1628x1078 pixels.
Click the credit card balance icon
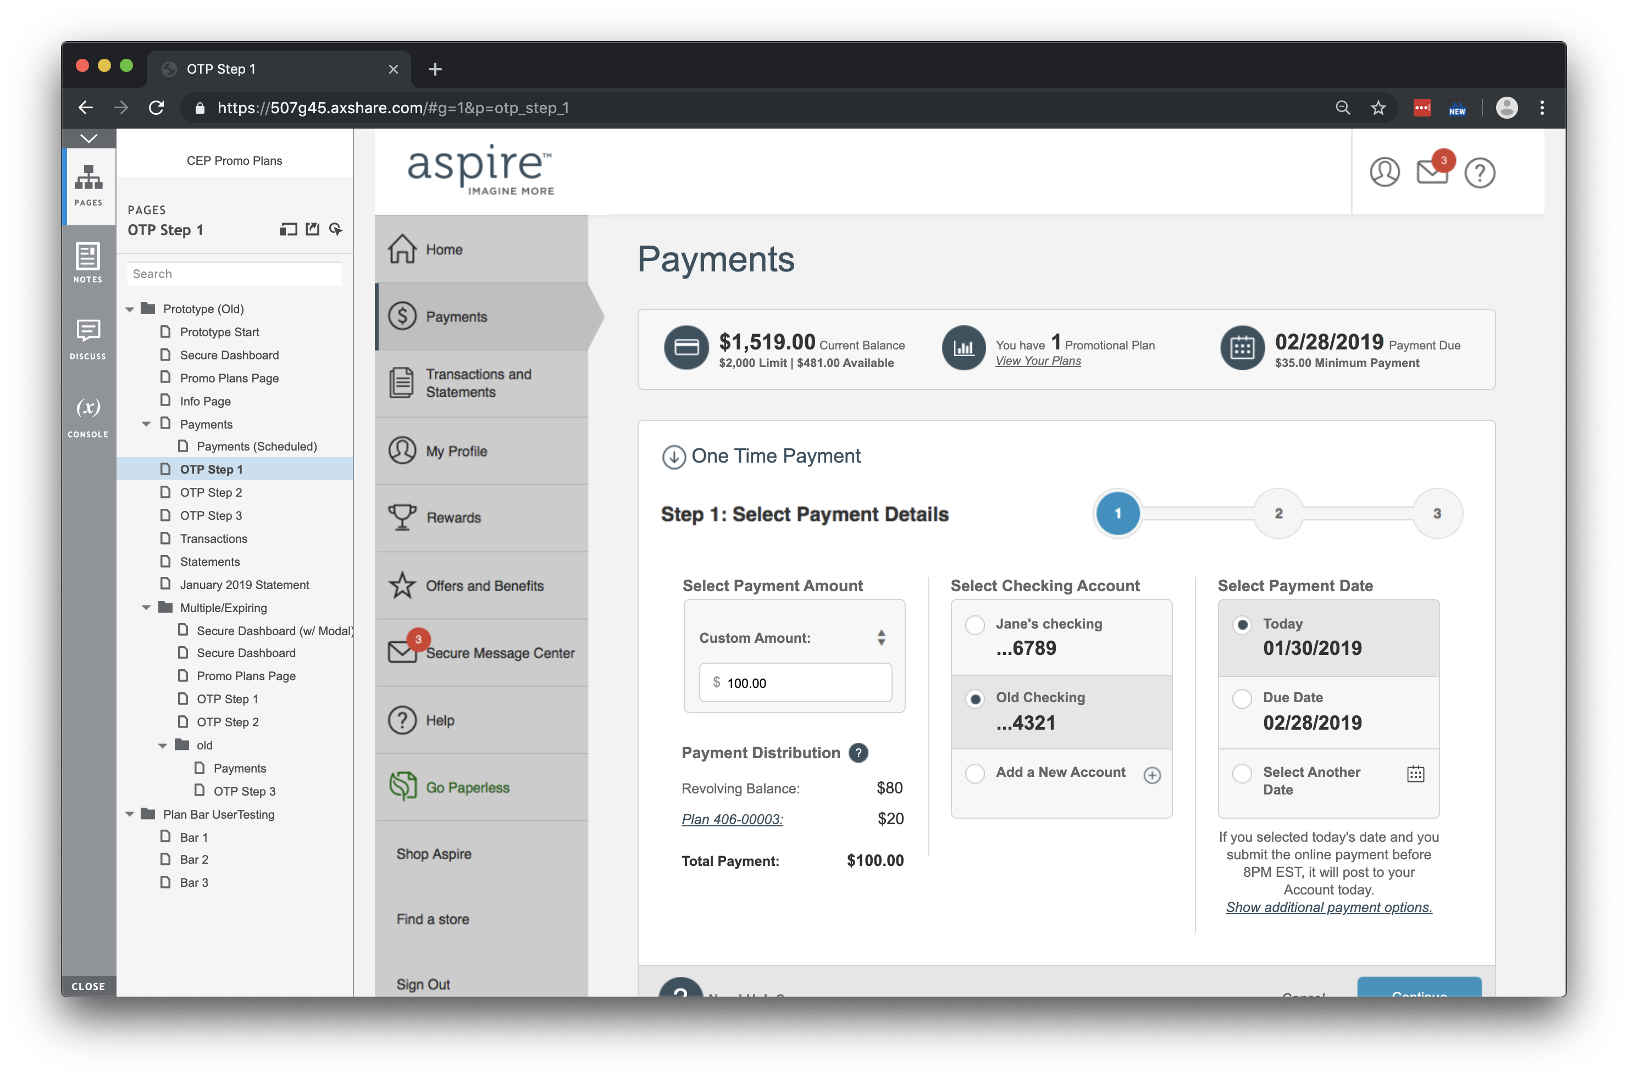[686, 348]
